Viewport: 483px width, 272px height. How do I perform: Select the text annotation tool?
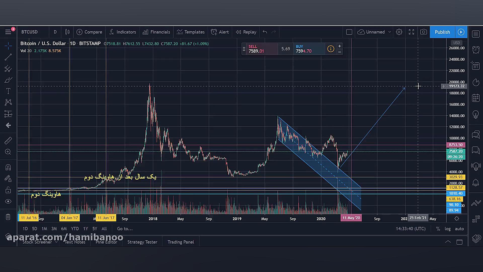[x=8, y=91]
